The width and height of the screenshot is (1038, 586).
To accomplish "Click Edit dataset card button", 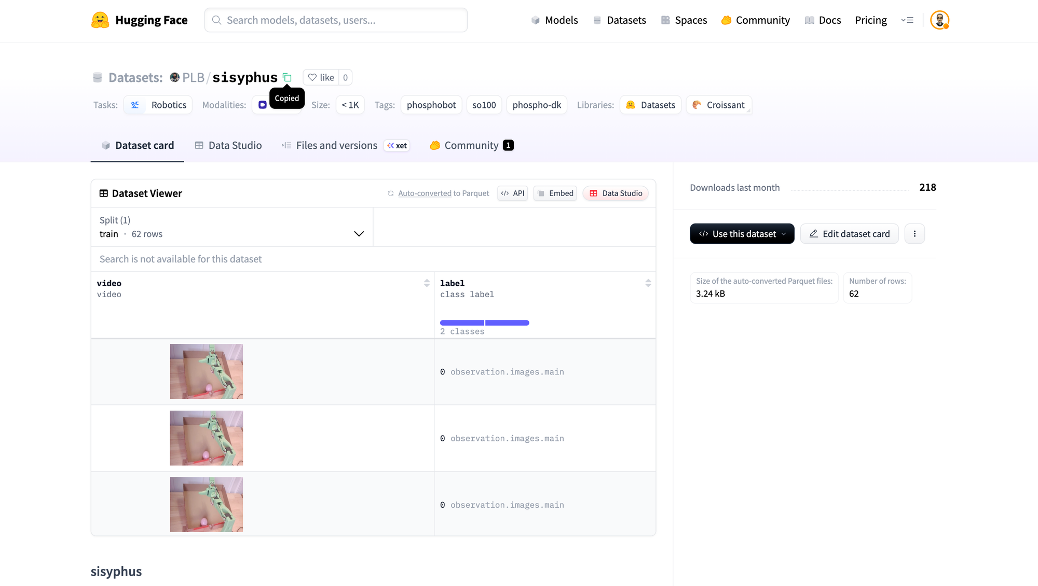I will (x=849, y=234).
